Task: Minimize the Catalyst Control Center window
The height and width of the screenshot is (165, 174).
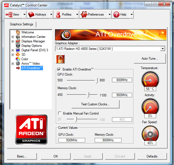Action: point(148,4)
